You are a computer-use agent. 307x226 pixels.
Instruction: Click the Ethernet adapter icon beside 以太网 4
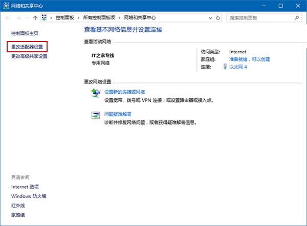(x=226, y=67)
